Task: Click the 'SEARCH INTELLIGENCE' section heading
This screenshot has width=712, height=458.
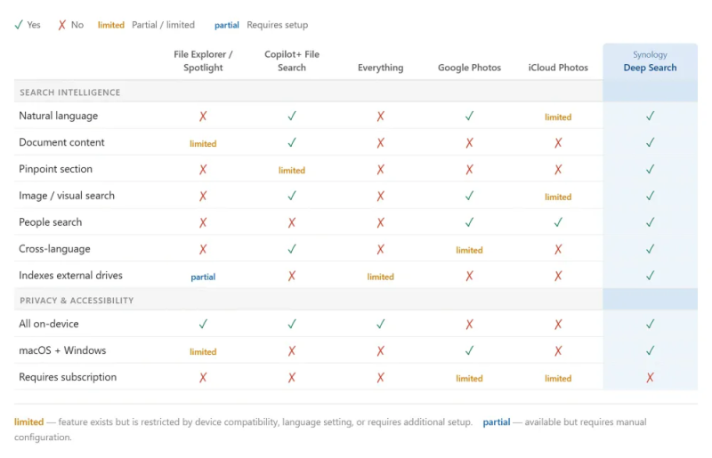Action: click(x=70, y=92)
